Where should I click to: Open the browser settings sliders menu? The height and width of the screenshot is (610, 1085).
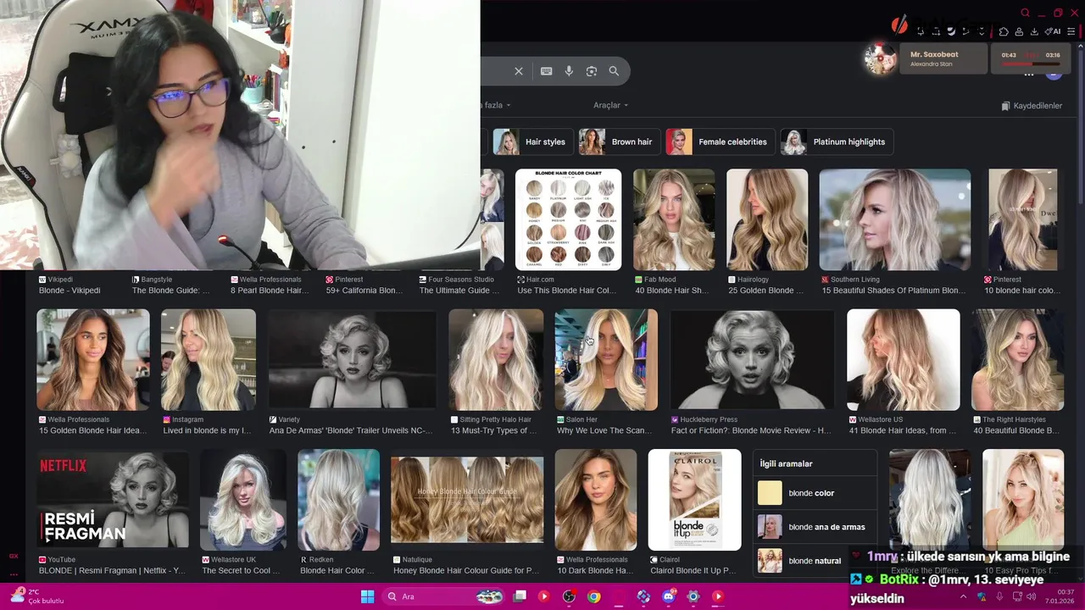(x=1071, y=31)
